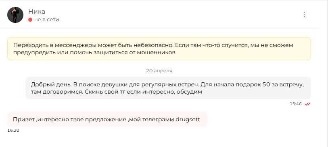328x147 pixels.
Task: Select the '20 апреля' date separator
Action: [x=159, y=71]
